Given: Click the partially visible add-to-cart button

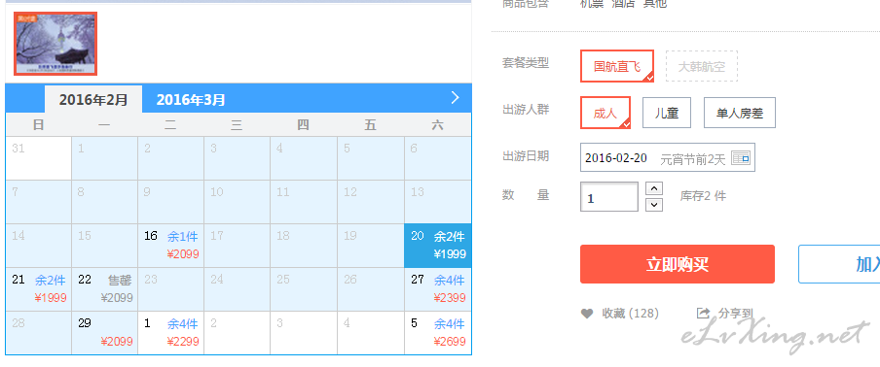Looking at the screenshot, I should coord(839,264).
